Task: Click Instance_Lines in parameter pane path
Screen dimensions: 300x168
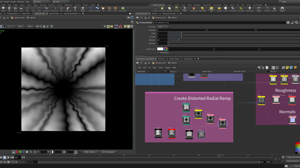Action: 159,18
